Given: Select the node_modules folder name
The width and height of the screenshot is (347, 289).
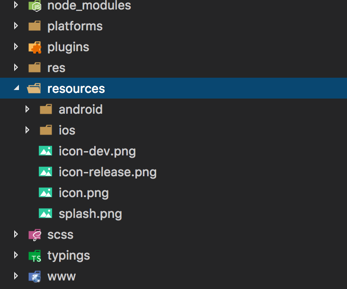Looking at the screenshot, I should (89, 5).
